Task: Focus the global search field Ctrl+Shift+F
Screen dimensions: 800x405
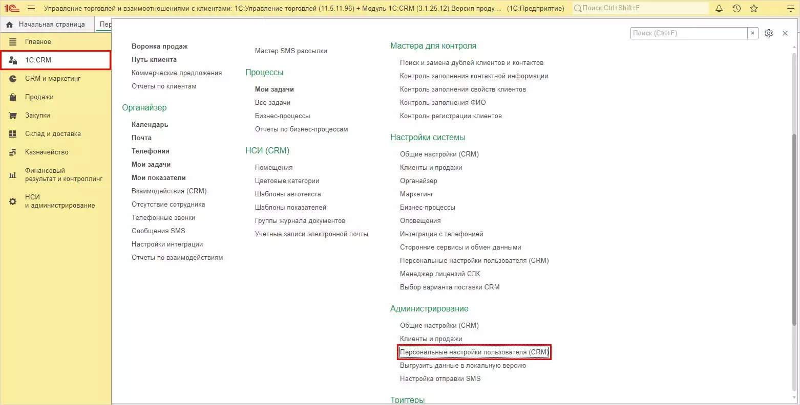Action: pos(640,8)
